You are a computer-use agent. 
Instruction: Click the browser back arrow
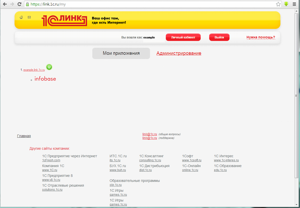coord(5,4)
